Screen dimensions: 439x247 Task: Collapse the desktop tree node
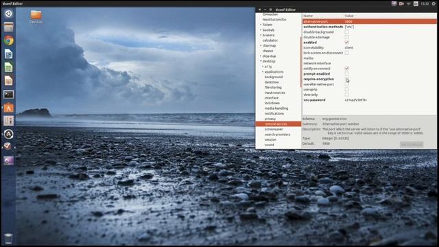[261, 61]
